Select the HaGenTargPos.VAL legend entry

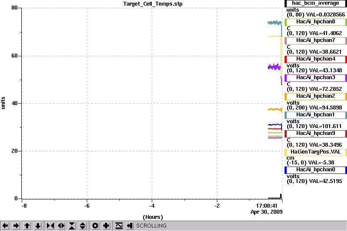click(x=316, y=152)
